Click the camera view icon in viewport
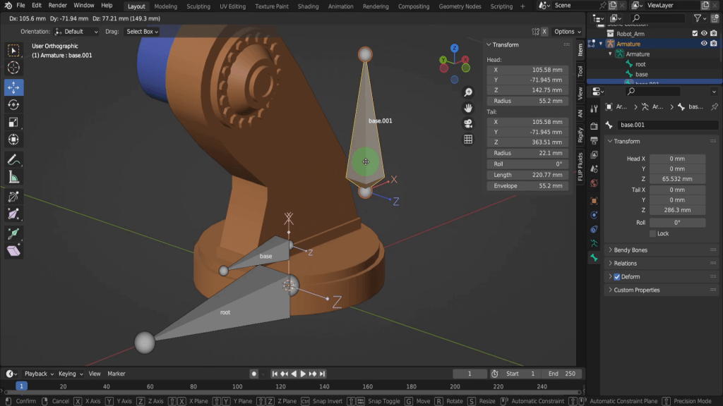 (468, 123)
